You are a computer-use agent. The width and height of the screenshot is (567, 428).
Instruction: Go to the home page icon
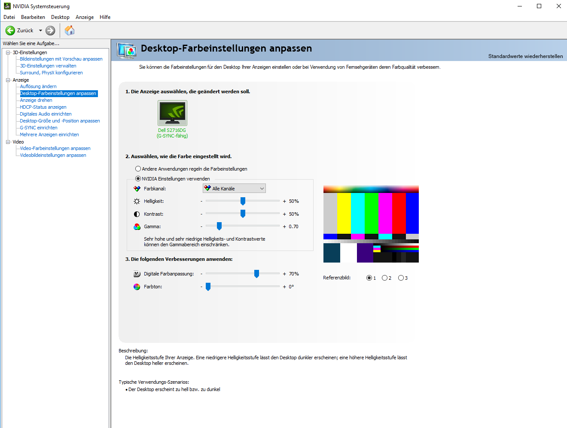(70, 31)
